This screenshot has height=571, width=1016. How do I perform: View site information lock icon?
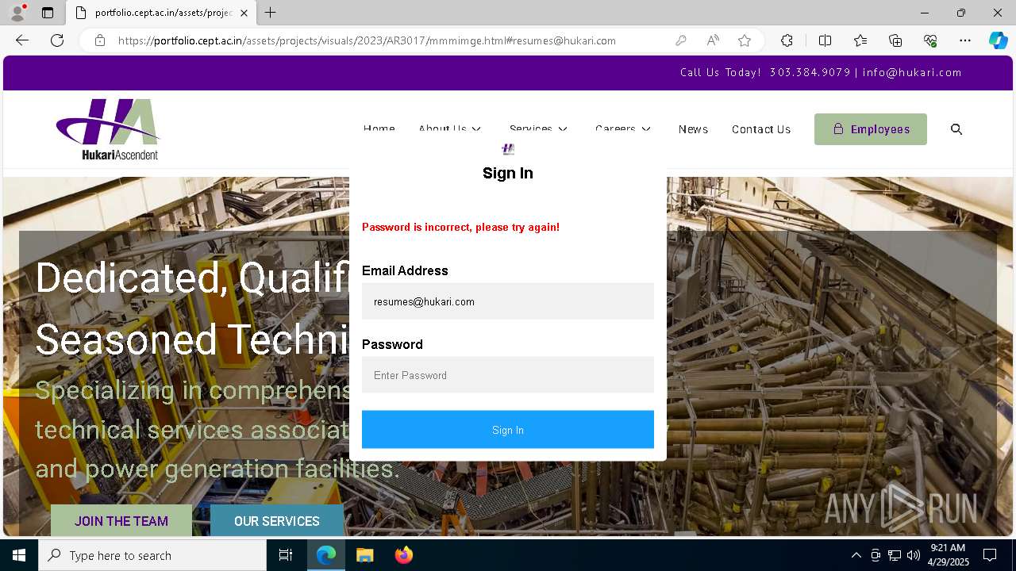(x=100, y=40)
